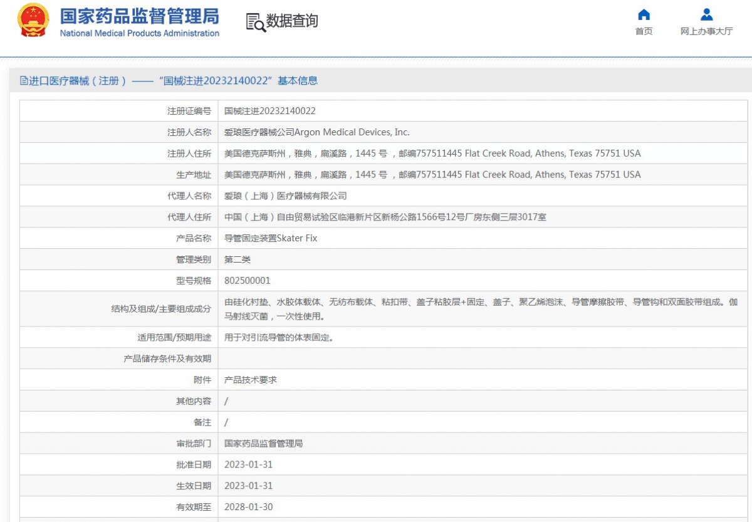Click the 批准日期 label cell
Viewport: 752px width, 522px height.
[x=119, y=464]
